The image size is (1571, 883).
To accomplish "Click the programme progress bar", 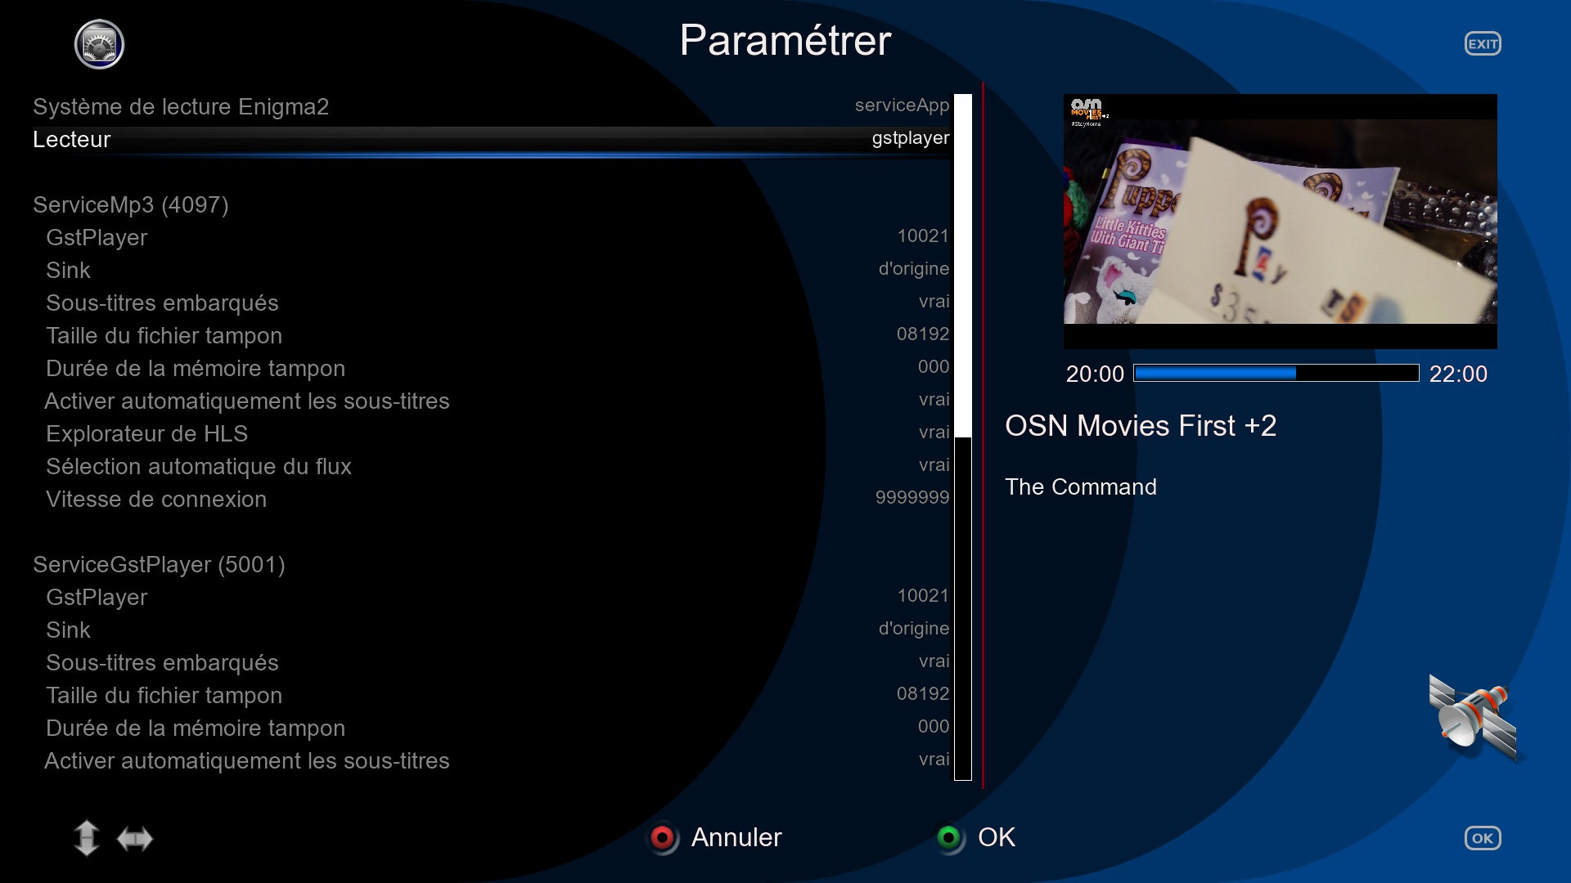I will (1276, 374).
